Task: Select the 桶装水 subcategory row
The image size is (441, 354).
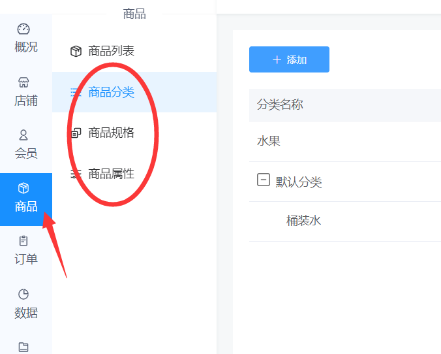Action: (345, 221)
